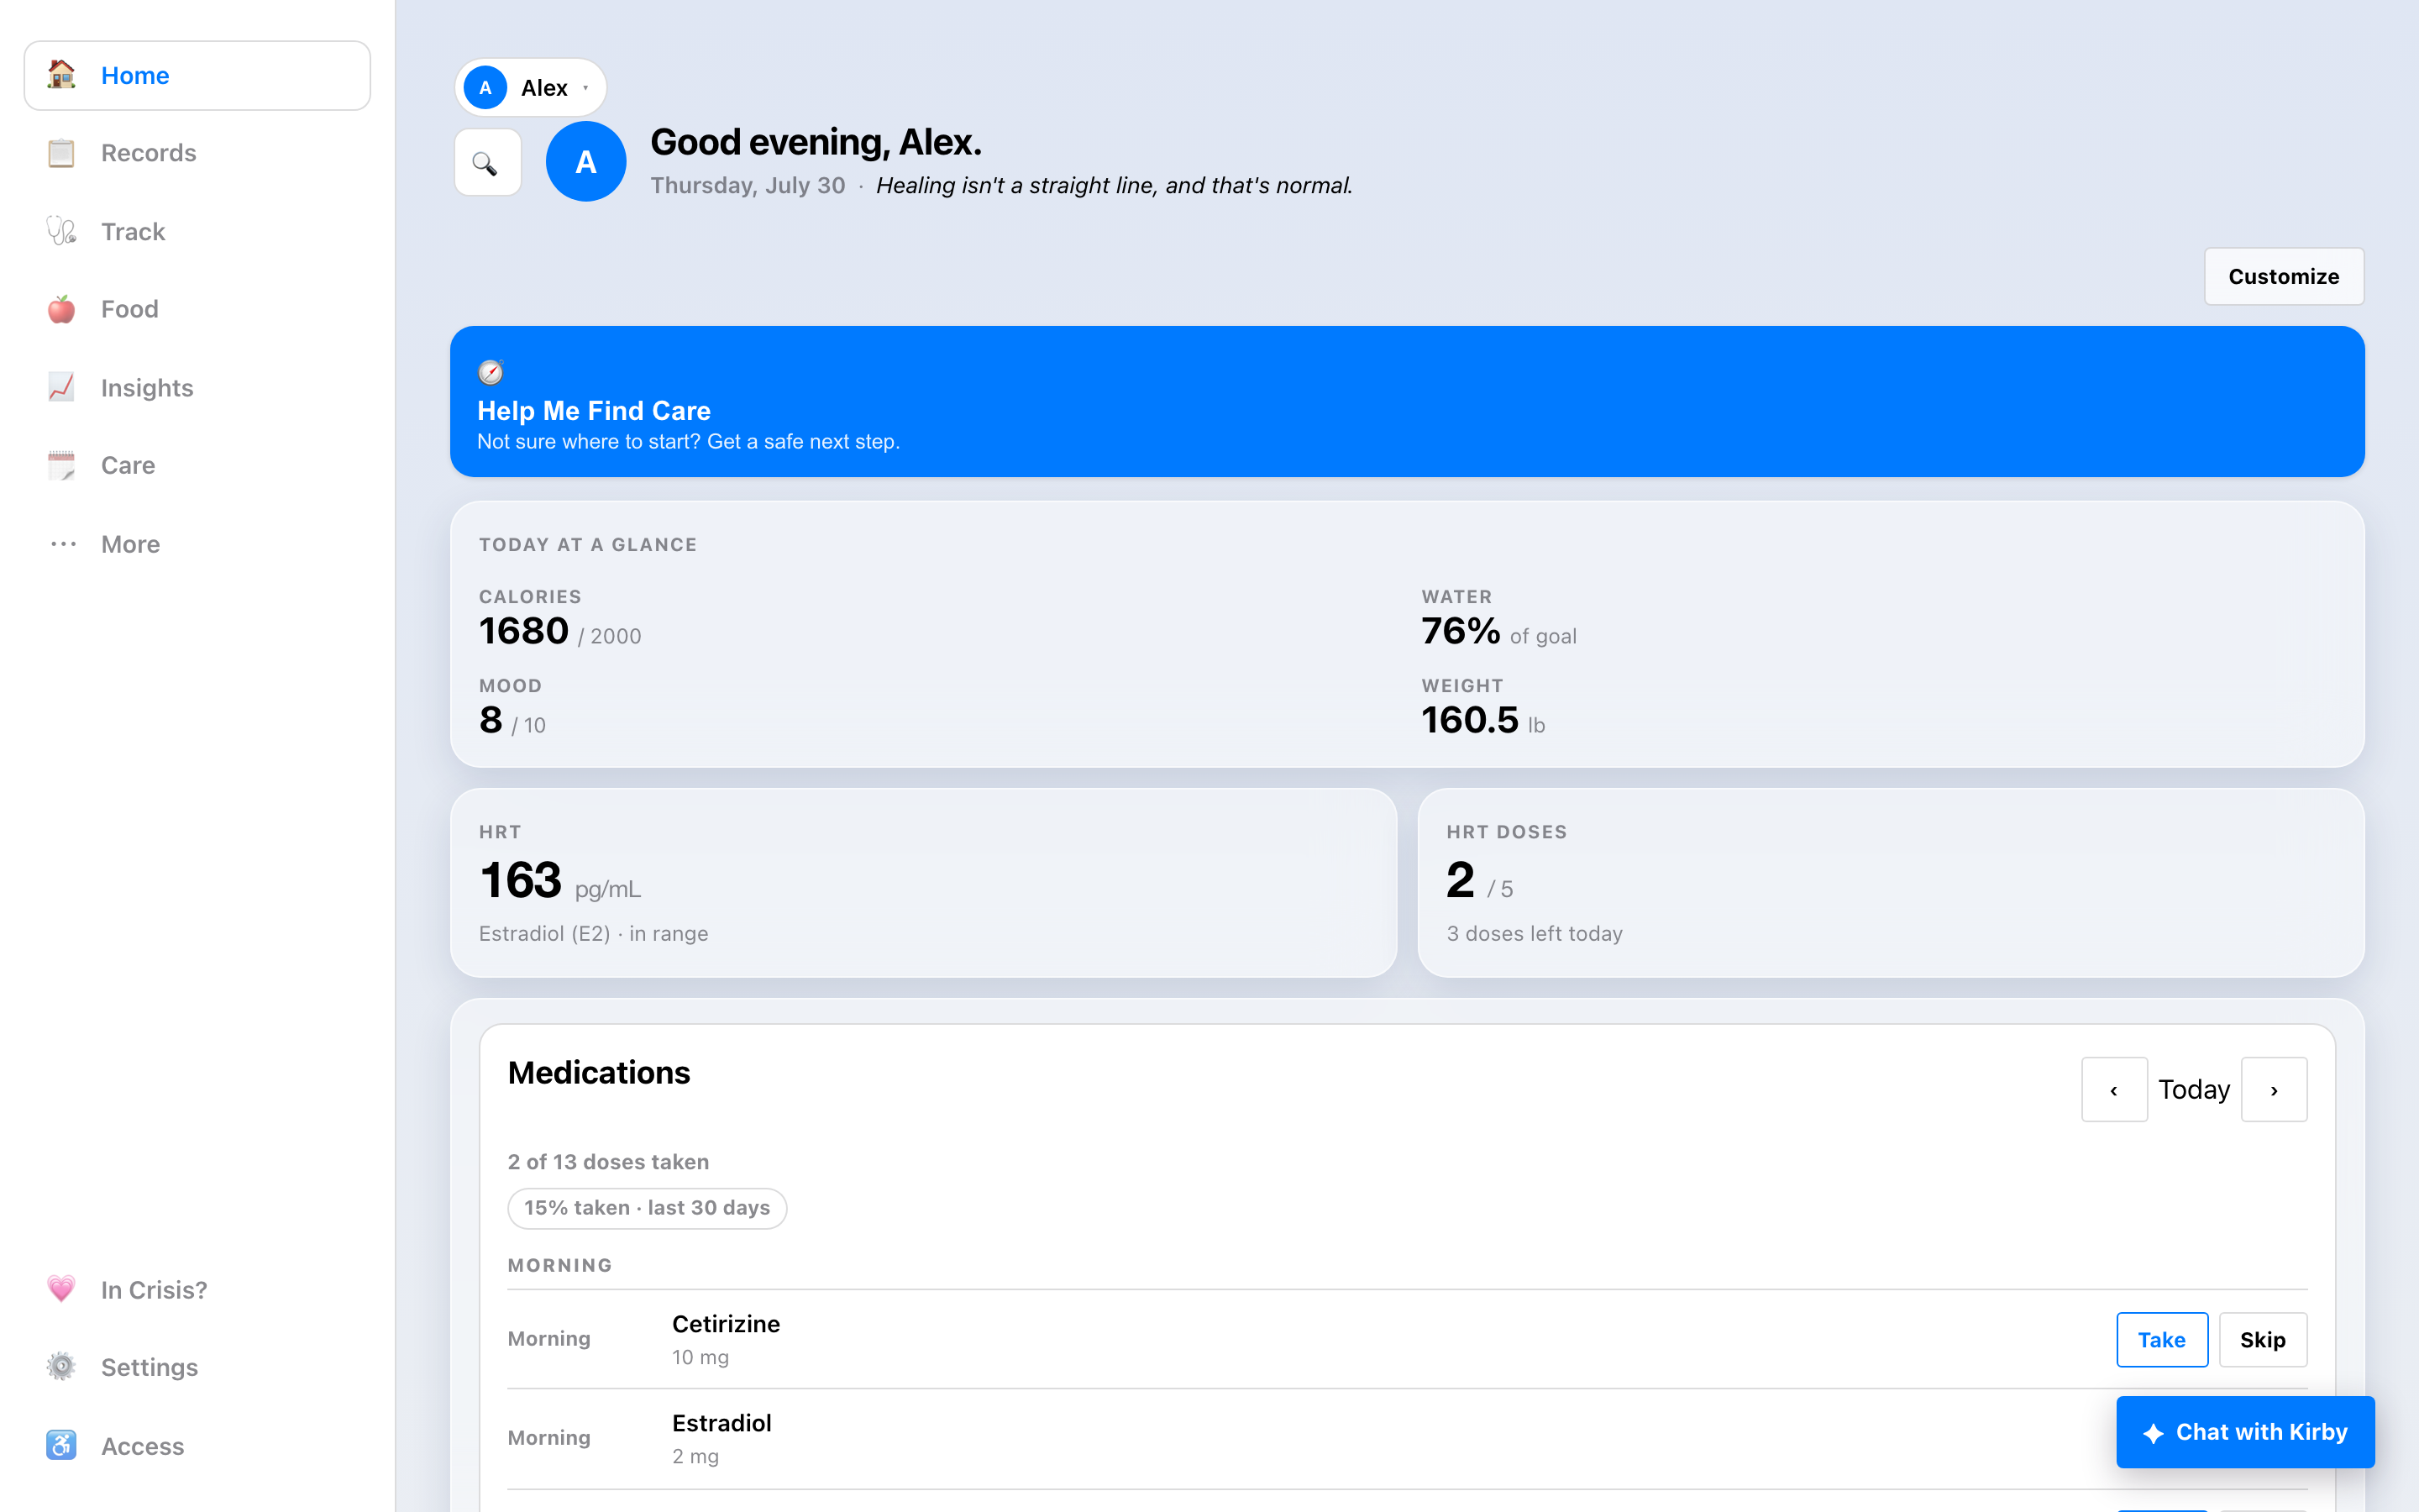
Task: Take the Cetirizine morning dose
Action: tap(2161, 1339)
